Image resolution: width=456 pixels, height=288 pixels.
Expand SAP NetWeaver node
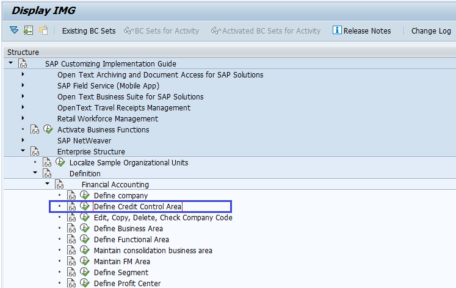[x=23, y=140]
